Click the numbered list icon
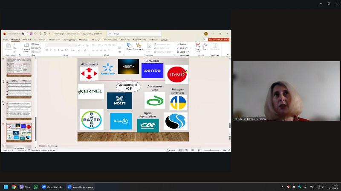Image resolution: width=341 pixels, height=191 pixels. (100, 45)
